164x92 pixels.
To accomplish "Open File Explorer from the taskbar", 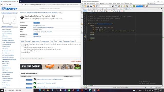I will point(48,90).
